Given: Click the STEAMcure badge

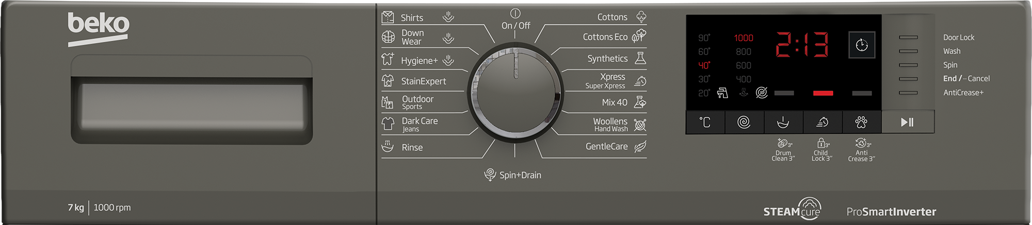Looking at the screenshot, I should [x=792, y=209].
